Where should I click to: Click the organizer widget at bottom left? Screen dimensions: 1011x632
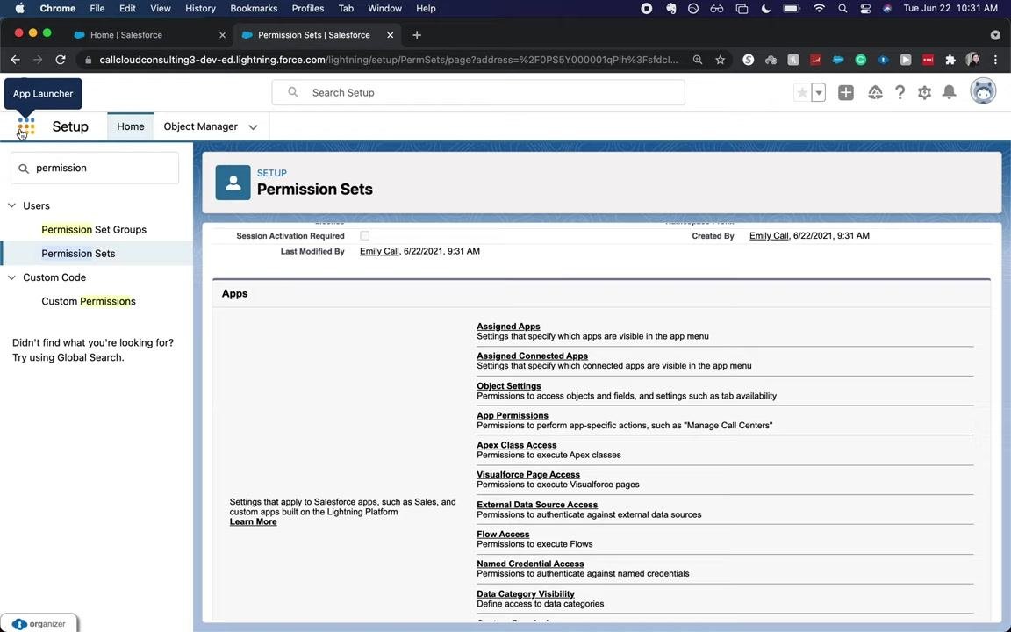tap(39, 623)
